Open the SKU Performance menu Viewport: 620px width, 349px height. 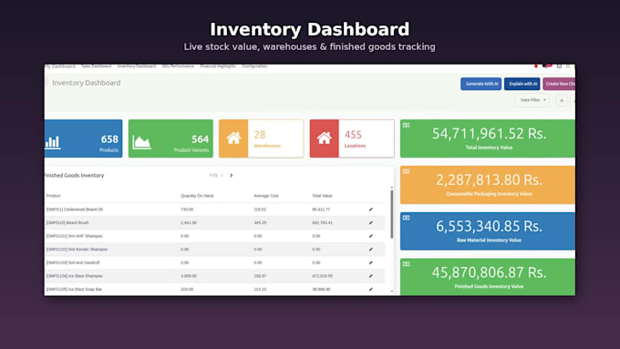(178, 67)
